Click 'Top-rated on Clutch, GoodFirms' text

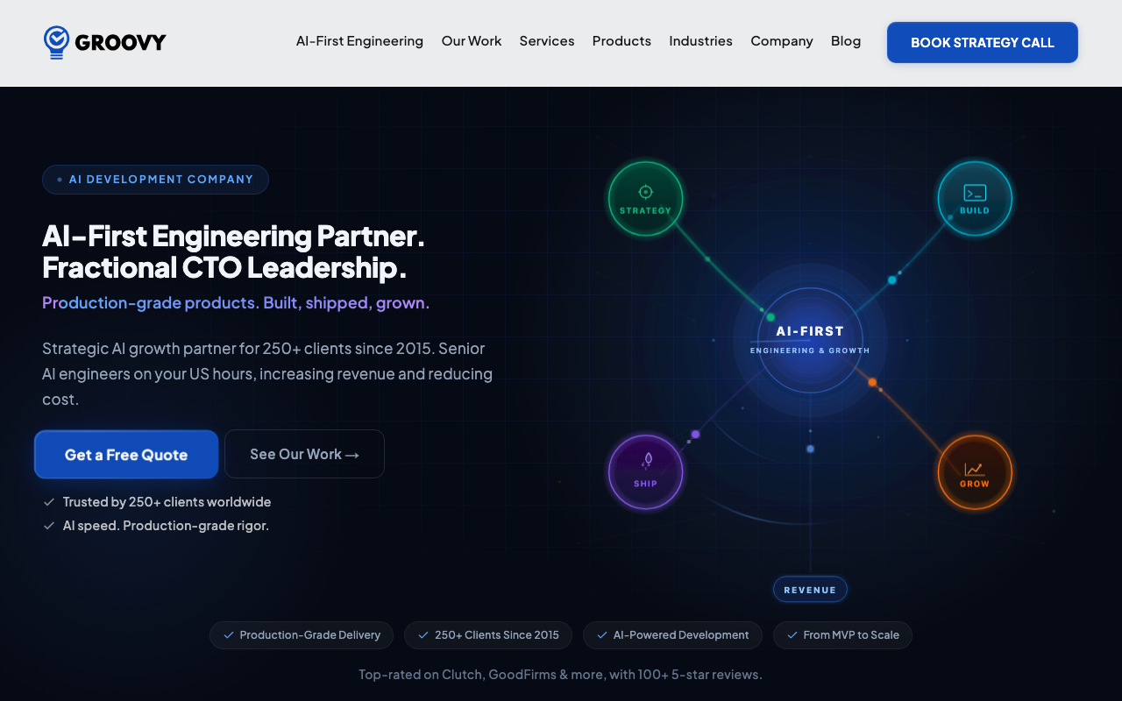458,675
